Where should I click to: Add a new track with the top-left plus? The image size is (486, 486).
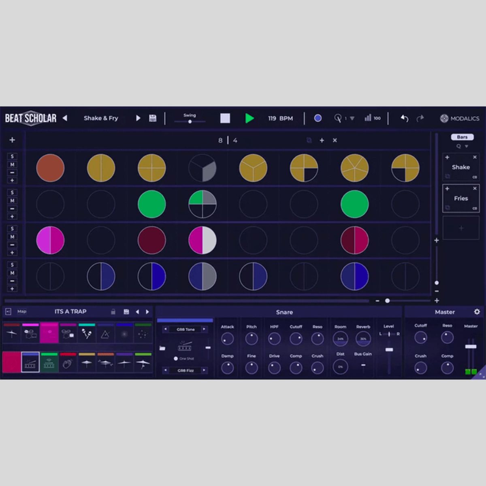pyautogui.click(x=12, y=140)
